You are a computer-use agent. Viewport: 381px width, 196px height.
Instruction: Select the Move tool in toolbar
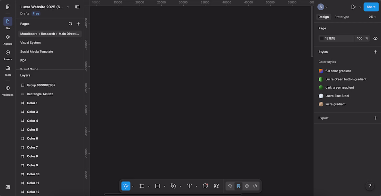click(x=126, y=186)
